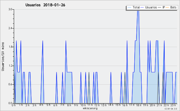Click the y-axis value 2.4
The height and width of the screenshot is (111, 180).
point(10,28)
